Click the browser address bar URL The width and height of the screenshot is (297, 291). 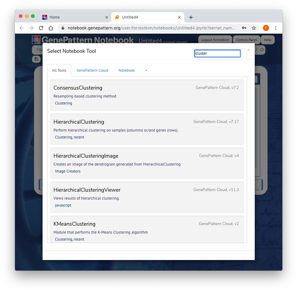coord(151,28)
